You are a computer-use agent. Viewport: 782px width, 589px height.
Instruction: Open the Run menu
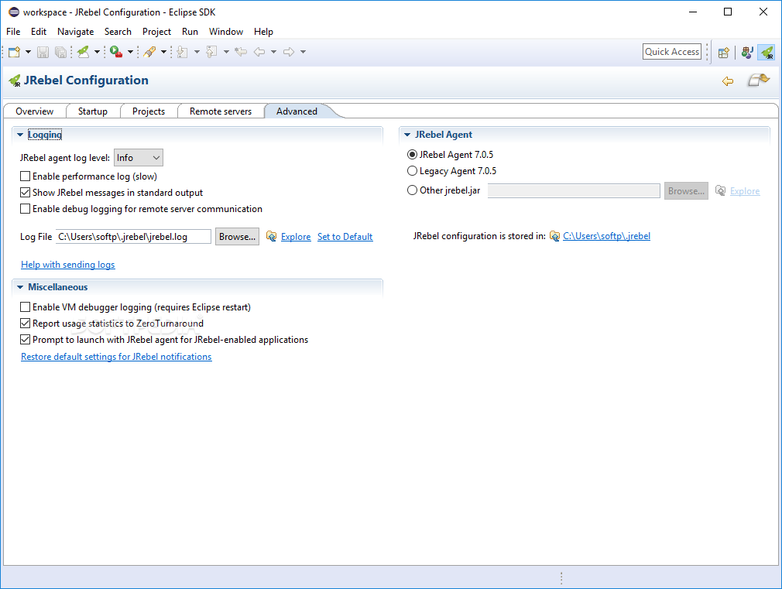190,32
